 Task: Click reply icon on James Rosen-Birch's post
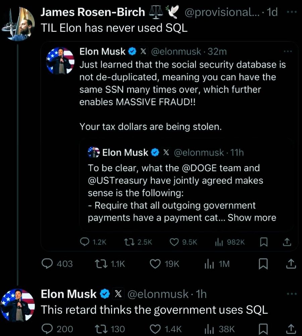point(46,264)
